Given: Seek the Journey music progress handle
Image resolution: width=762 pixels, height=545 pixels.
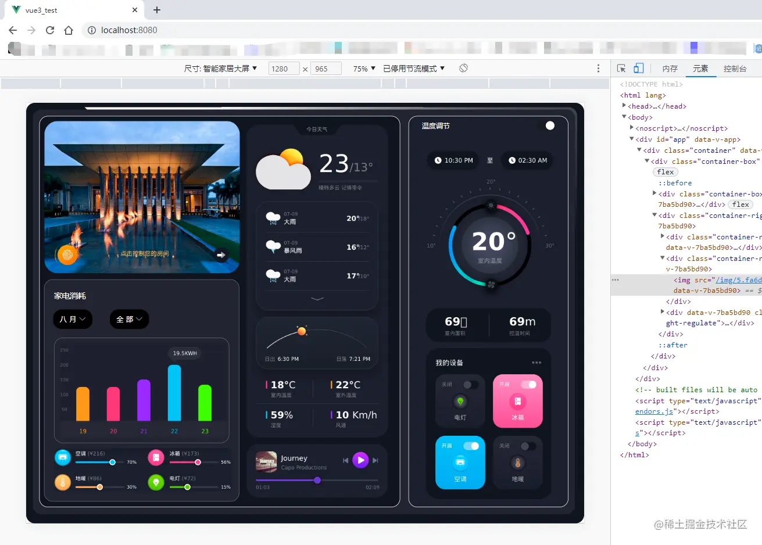Looking at the screenshot, I should coord(317,480).
